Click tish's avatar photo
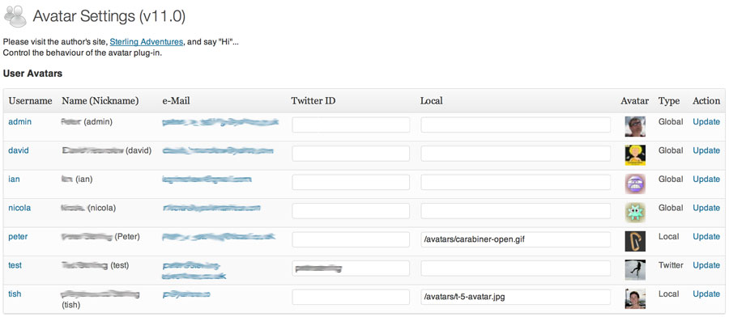The width and height of the screenshot is (729, 317). pyautogui.click(x=635, y=298)
